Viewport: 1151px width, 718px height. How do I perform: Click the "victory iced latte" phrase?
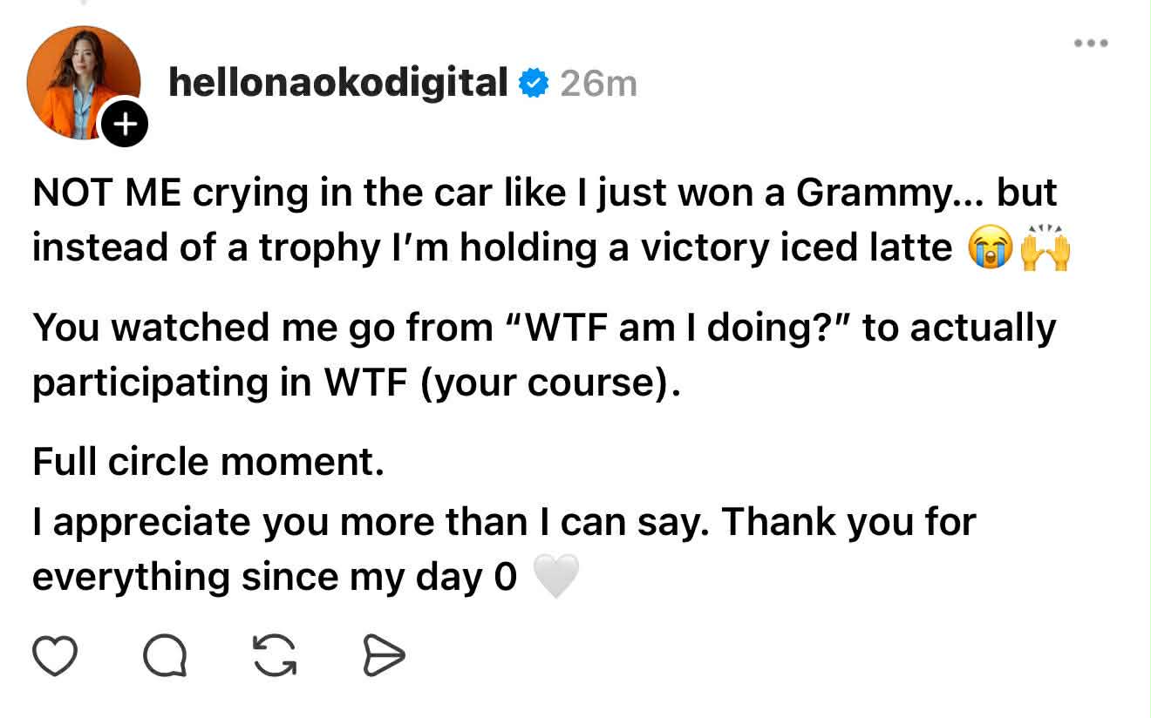[796, 248]
